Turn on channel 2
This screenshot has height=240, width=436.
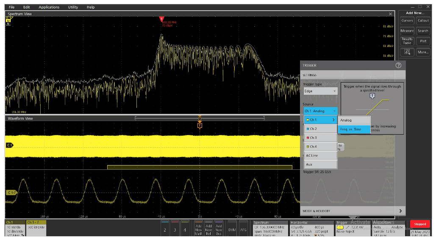[165, 229]
